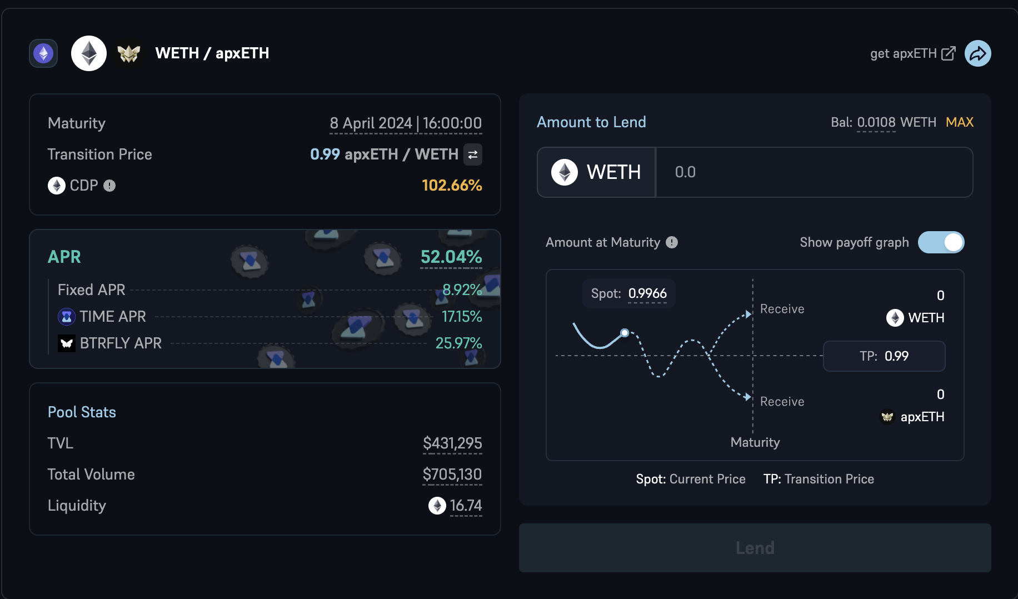Click the WETH amount input field
Screen dimensions: 1018x599
[814, 172]
